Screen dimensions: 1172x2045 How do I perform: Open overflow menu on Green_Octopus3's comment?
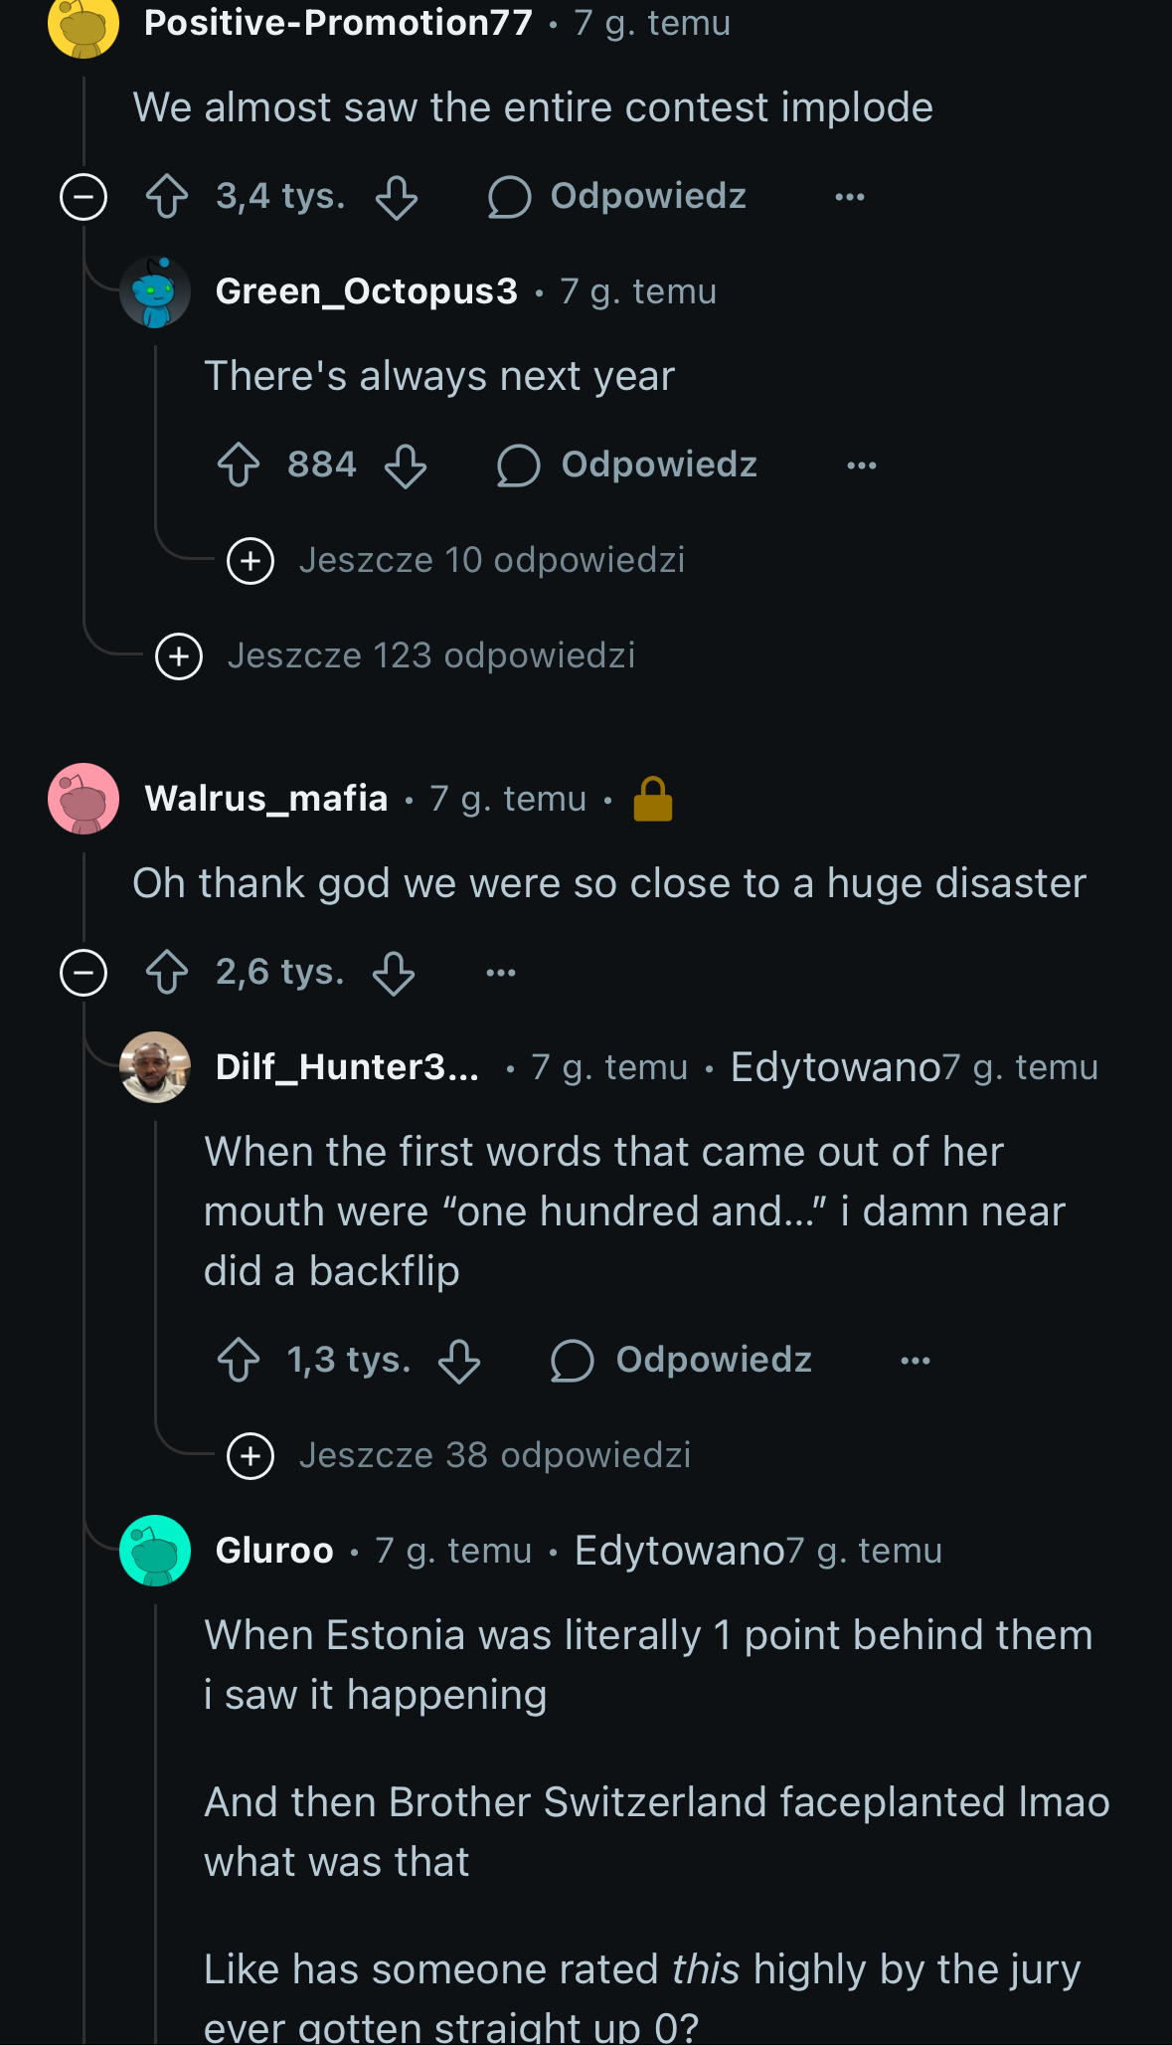tap(862, 465)
